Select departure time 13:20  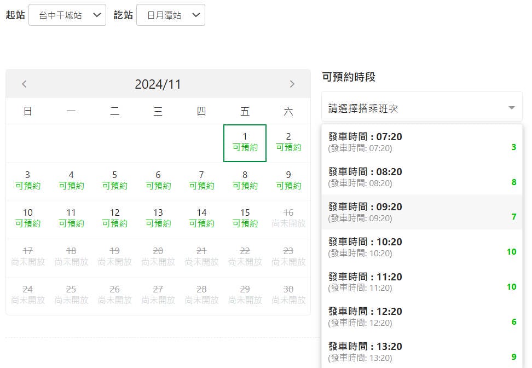(422, 352)
